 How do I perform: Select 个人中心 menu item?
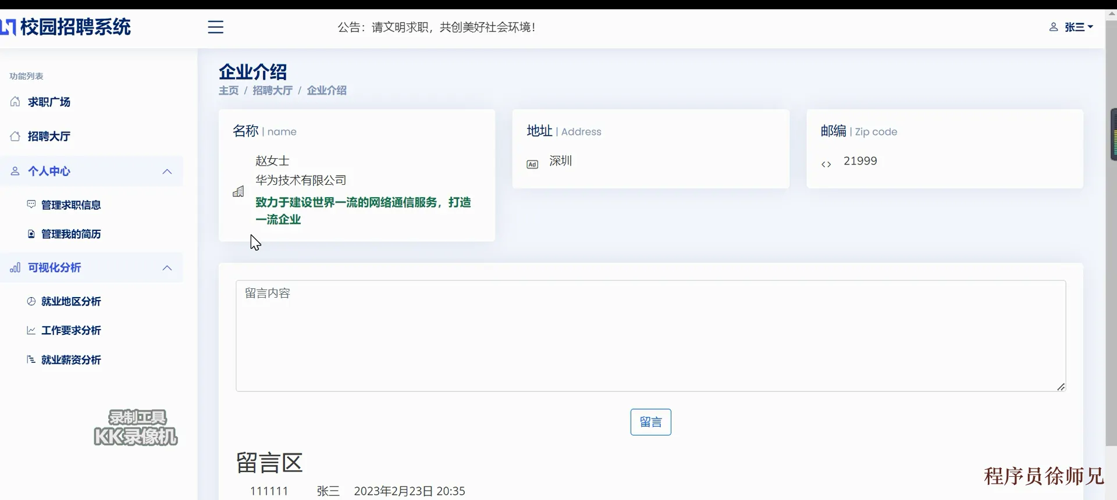point(91,172)
